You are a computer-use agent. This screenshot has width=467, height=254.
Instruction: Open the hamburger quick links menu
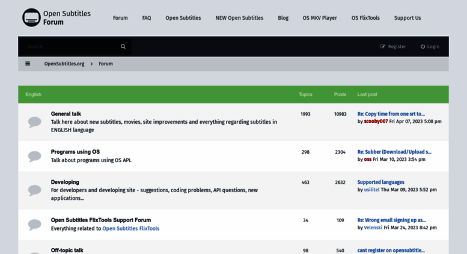tap(28, 64)
